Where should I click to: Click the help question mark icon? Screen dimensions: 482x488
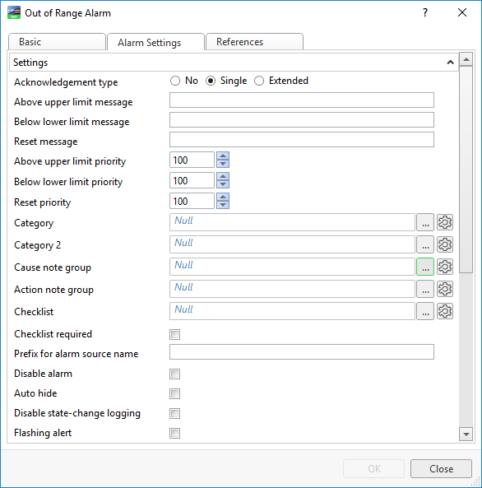tap(425, 13)
